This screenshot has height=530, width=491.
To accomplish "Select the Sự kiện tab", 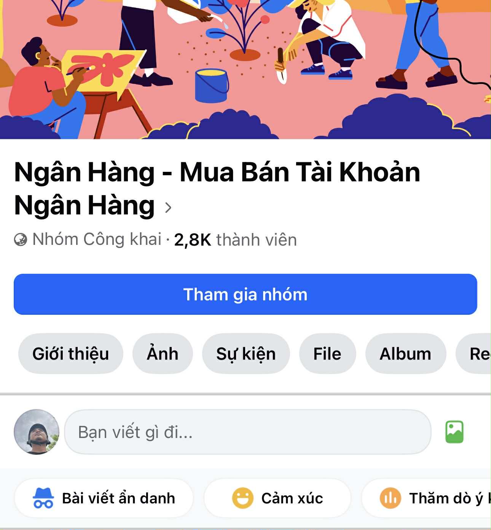I will 246,354.
